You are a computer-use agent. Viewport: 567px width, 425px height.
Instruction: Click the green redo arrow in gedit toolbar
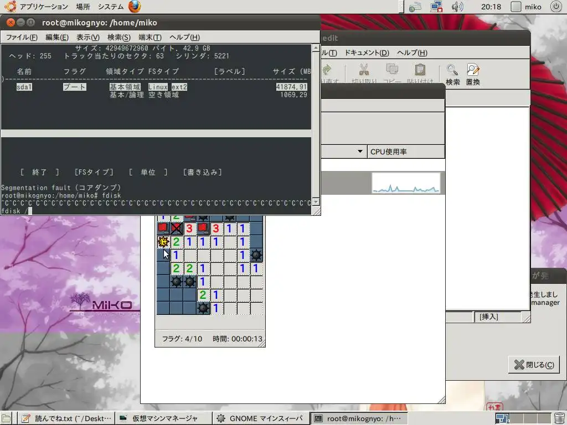(x=327, y=69)
